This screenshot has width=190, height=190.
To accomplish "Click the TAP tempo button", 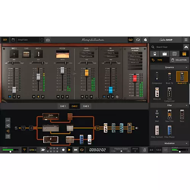I will [165, 150].
